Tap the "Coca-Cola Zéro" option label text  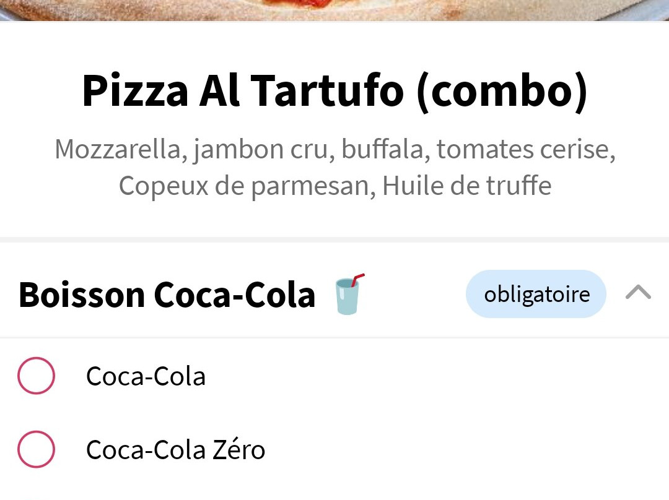tap(175, 450)
